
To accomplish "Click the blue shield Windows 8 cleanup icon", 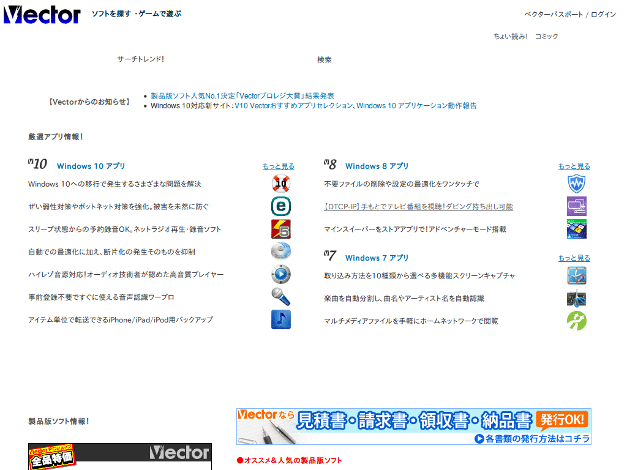I will tap(576, 183).
